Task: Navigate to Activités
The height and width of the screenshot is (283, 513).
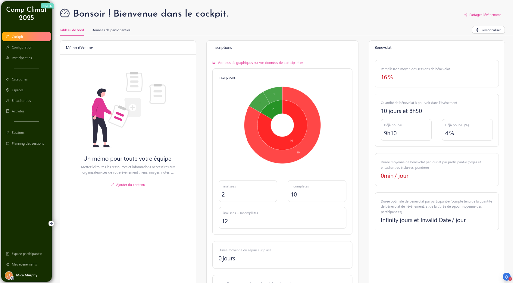Action: click(18, 111)
